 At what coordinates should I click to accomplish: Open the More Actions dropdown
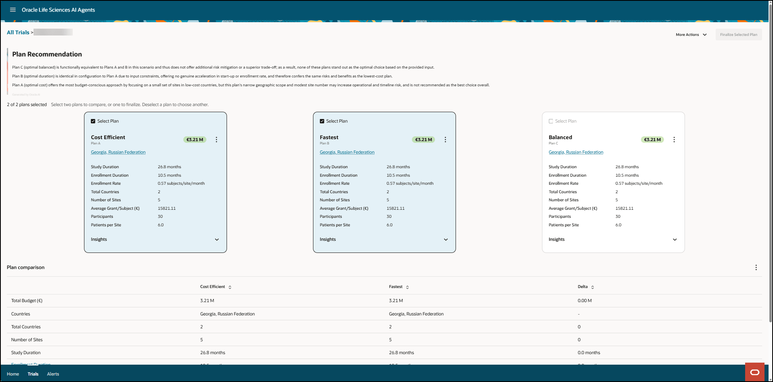pos(691,35)
